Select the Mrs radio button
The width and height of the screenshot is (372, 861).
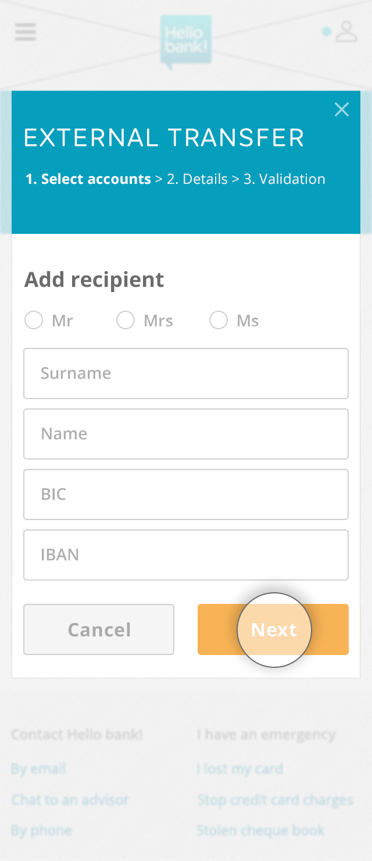point(126,320)
